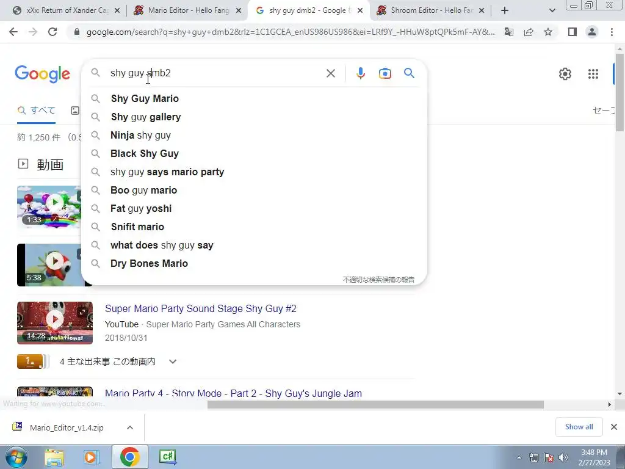
Task: Click the browser back arrow
Action: (13, 32)
